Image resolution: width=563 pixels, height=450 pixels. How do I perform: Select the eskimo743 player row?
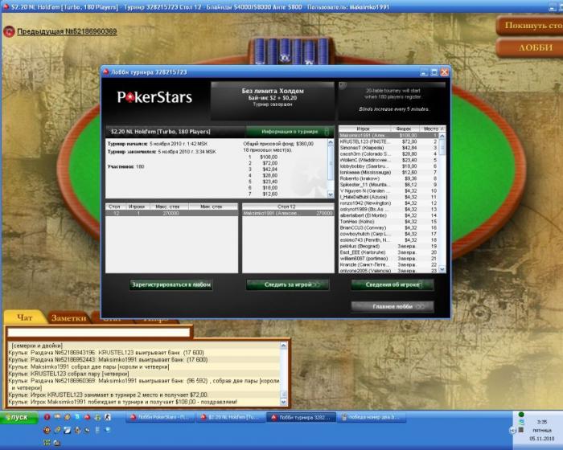click(388, 240)
